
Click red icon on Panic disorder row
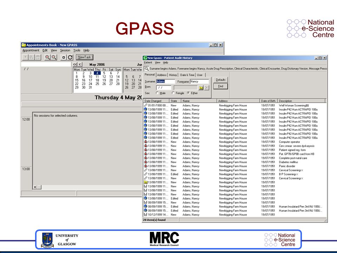pyautogui.click(x=145, y=166)
